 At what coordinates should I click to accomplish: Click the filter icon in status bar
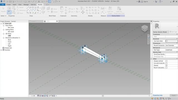tap(169, 99)
